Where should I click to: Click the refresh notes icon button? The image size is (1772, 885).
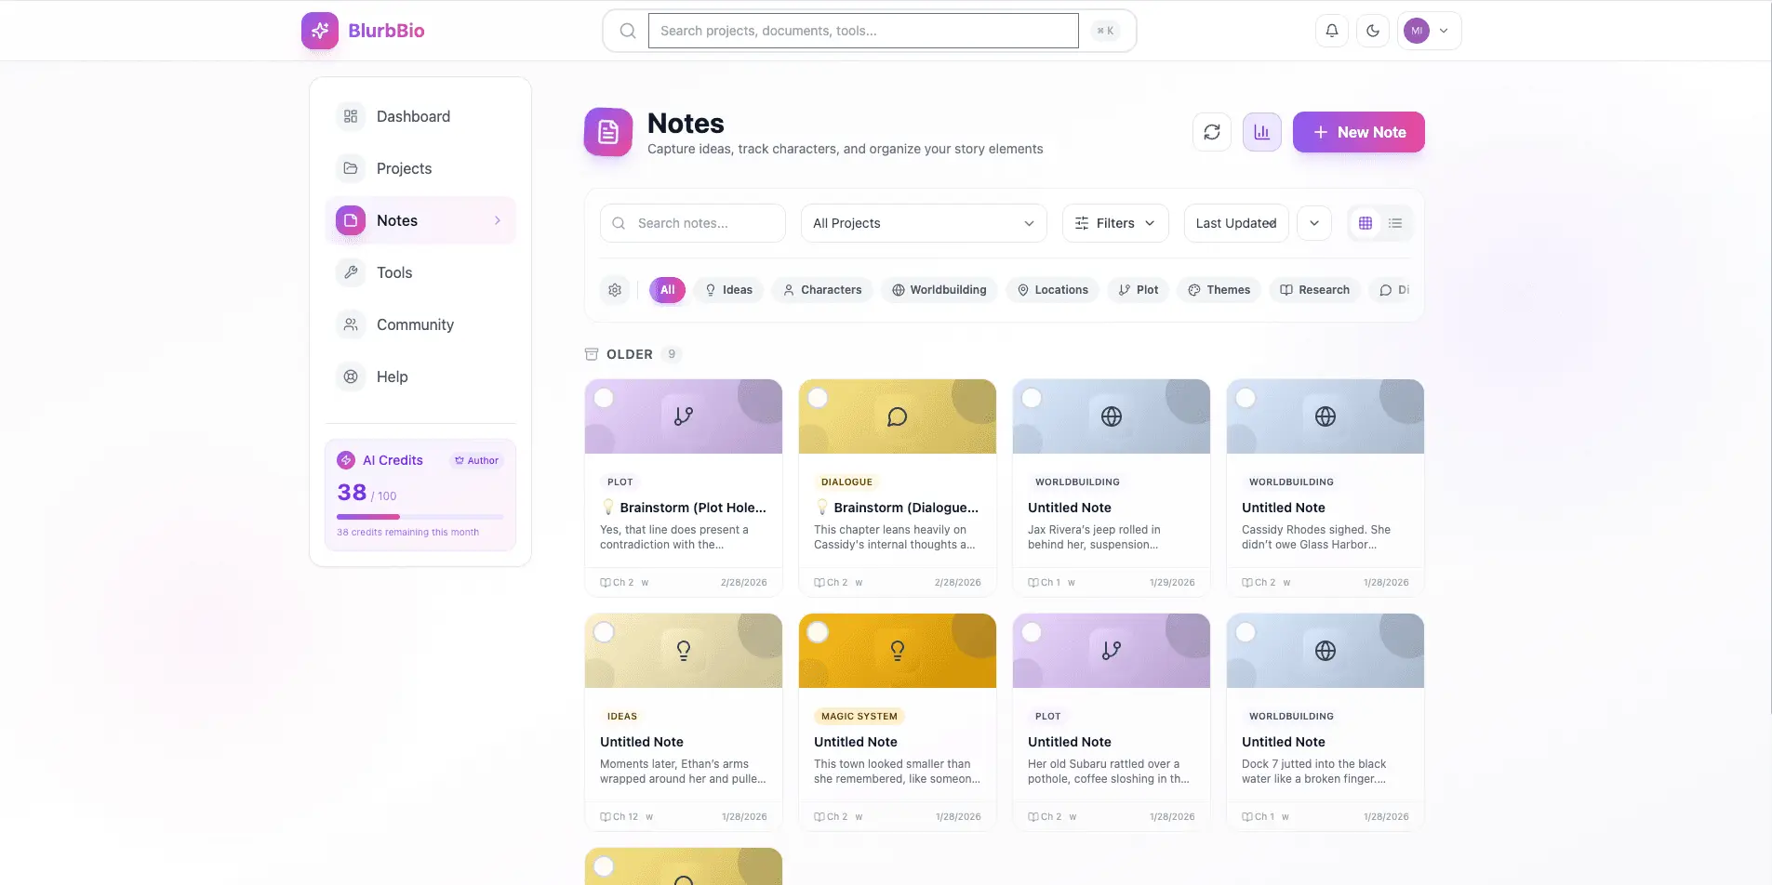[x=1211, y=132]
